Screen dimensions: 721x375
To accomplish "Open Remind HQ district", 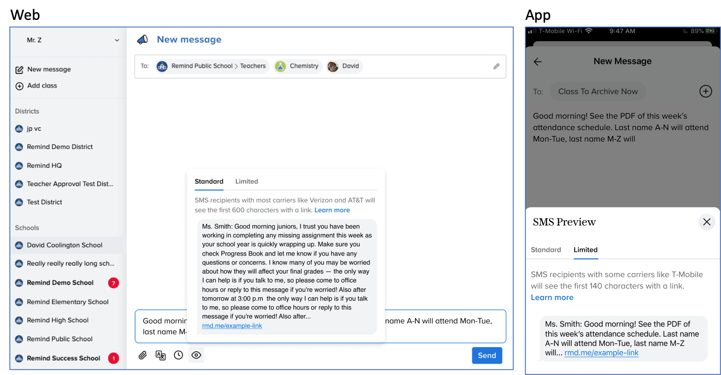I will (x=44, y=166).
